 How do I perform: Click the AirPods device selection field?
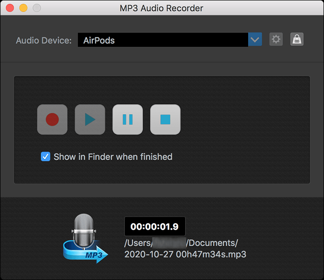coord(162,40)
